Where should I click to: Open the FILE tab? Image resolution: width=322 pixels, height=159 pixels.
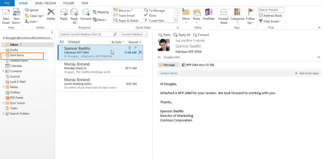point(7,3)
